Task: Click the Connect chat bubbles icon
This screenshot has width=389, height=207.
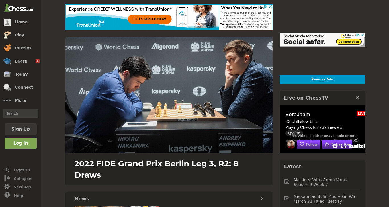Action: [7, 87]
